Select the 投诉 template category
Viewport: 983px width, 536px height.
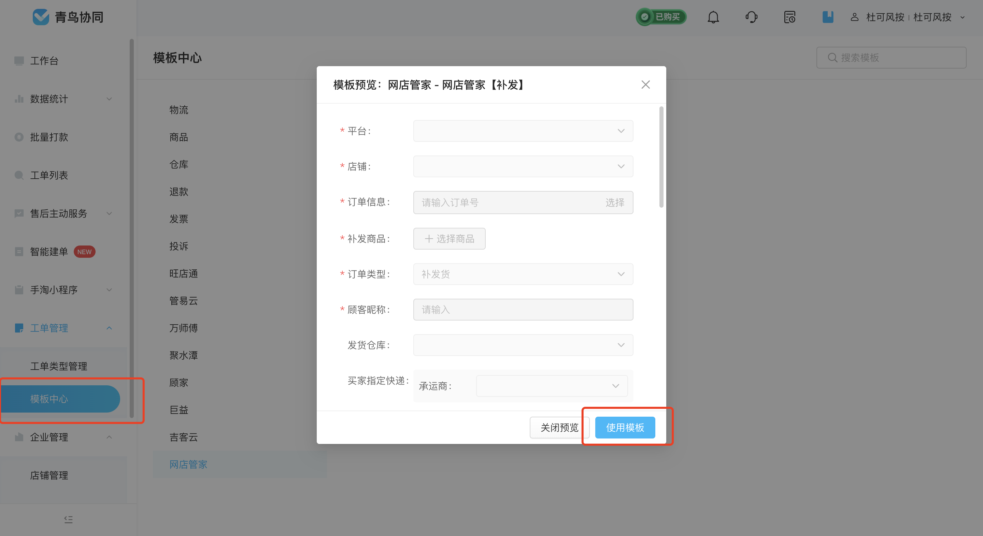[179, 246]
